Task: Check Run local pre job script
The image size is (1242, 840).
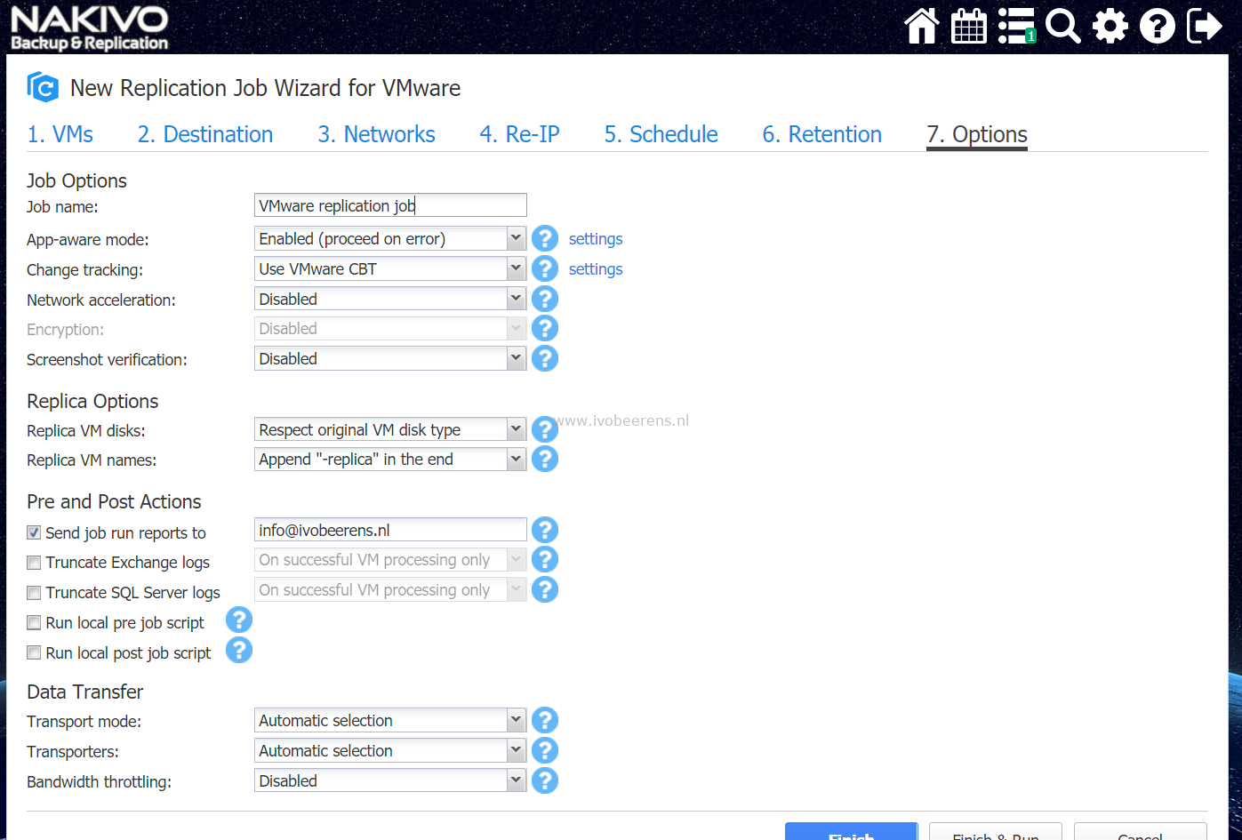Action: (x=34, y=623)
